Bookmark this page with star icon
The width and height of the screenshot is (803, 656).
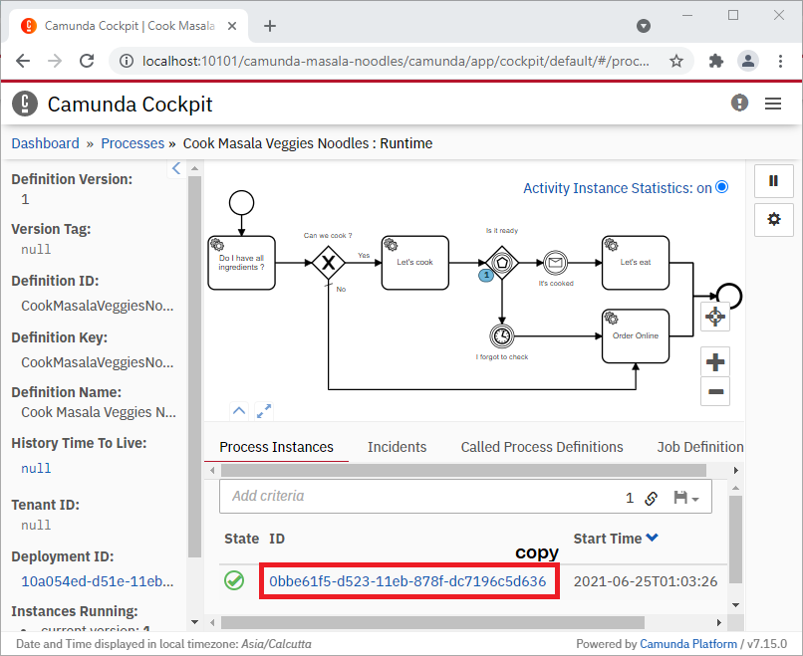coord(676,61)
